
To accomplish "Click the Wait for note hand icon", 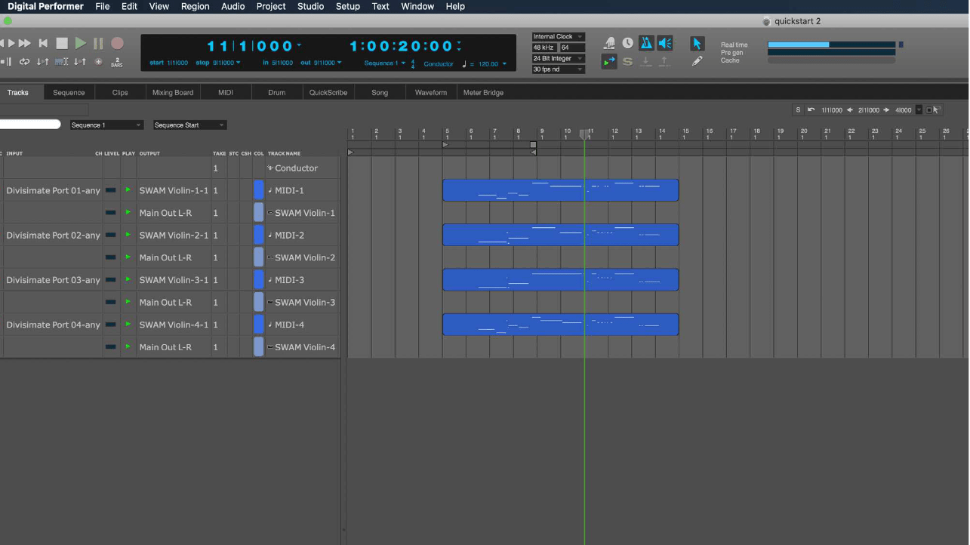I will [610, 44].
